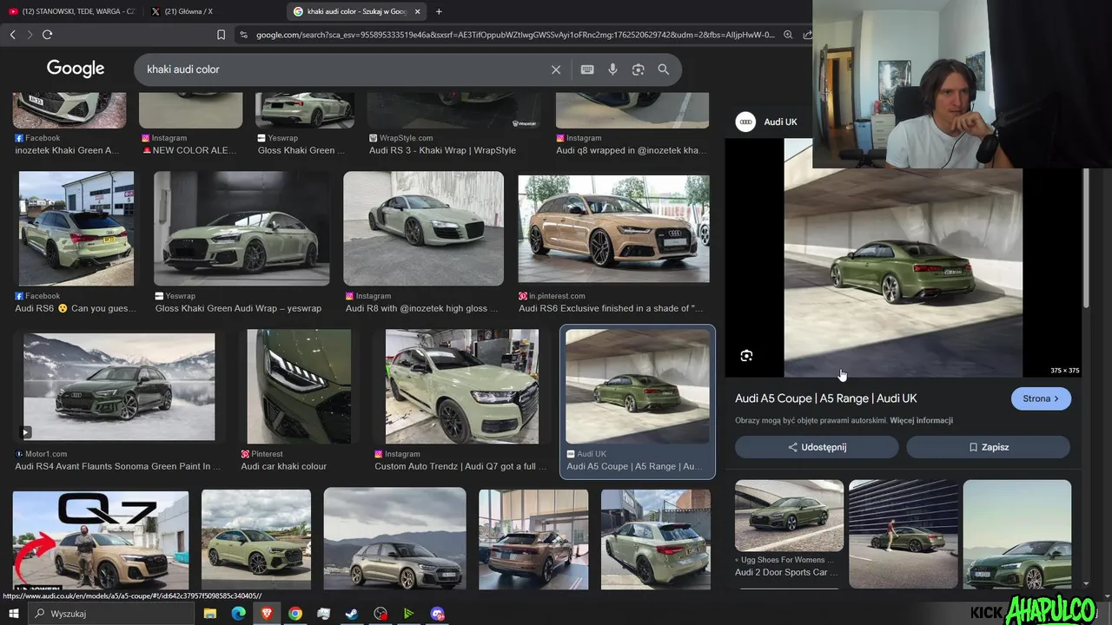Search by image with the Lens icon
The image size is (1112, 625).
click(639, 69)
